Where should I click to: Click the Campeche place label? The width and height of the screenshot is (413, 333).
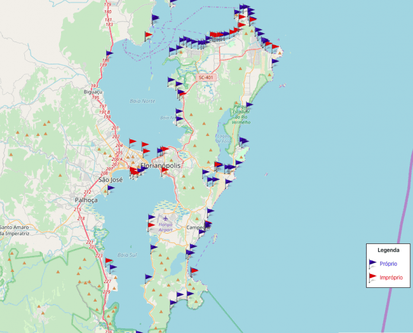pos(198,227)
